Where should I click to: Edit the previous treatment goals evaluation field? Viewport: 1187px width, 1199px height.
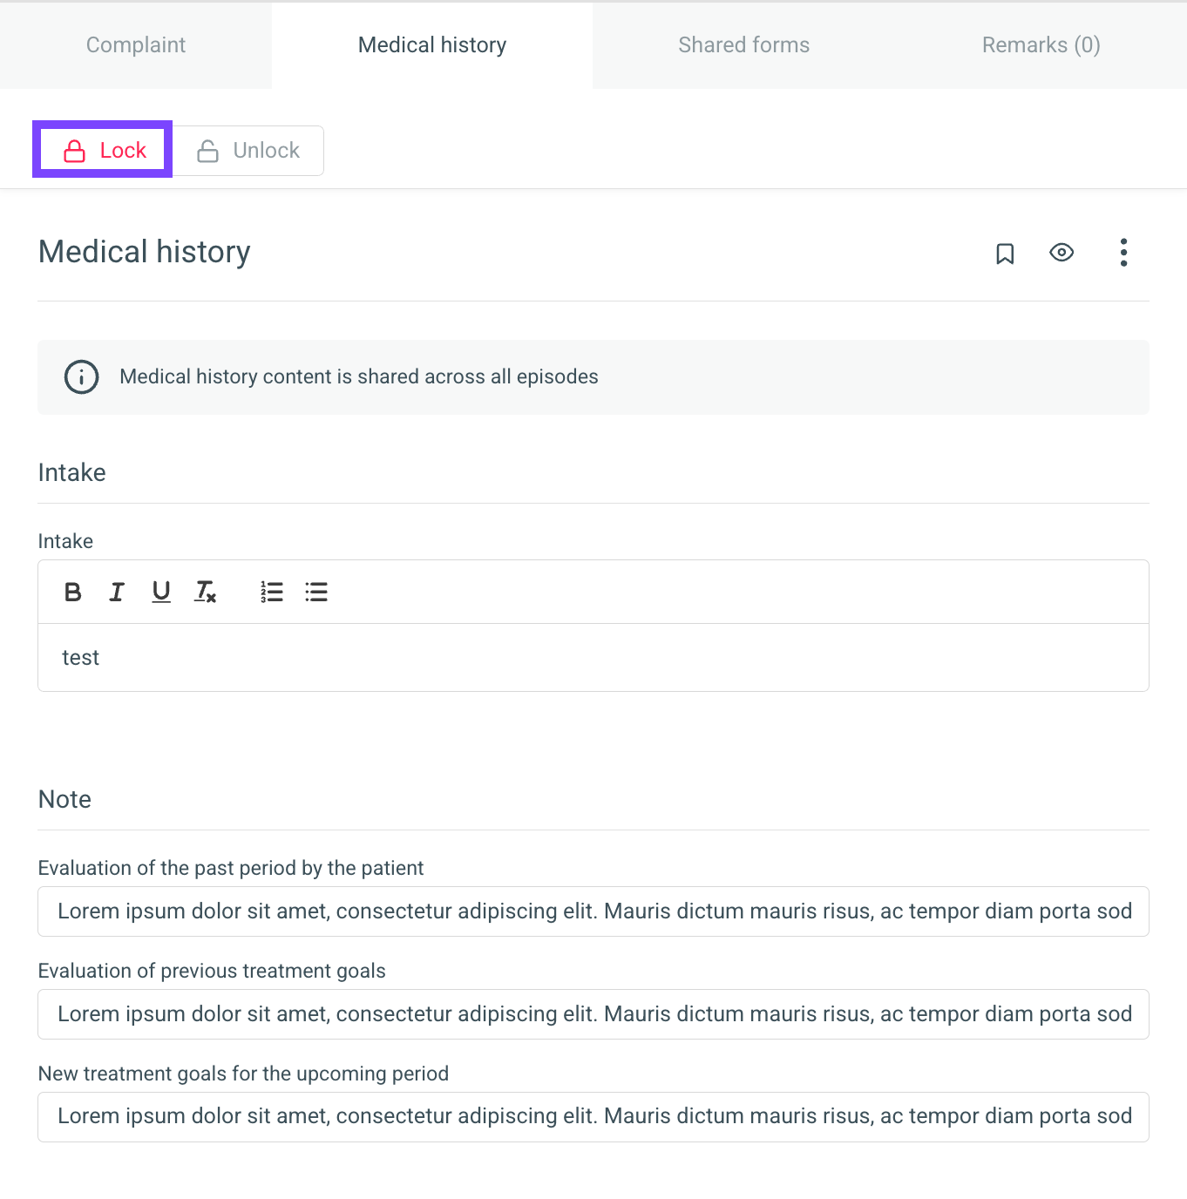(593, 1014)
